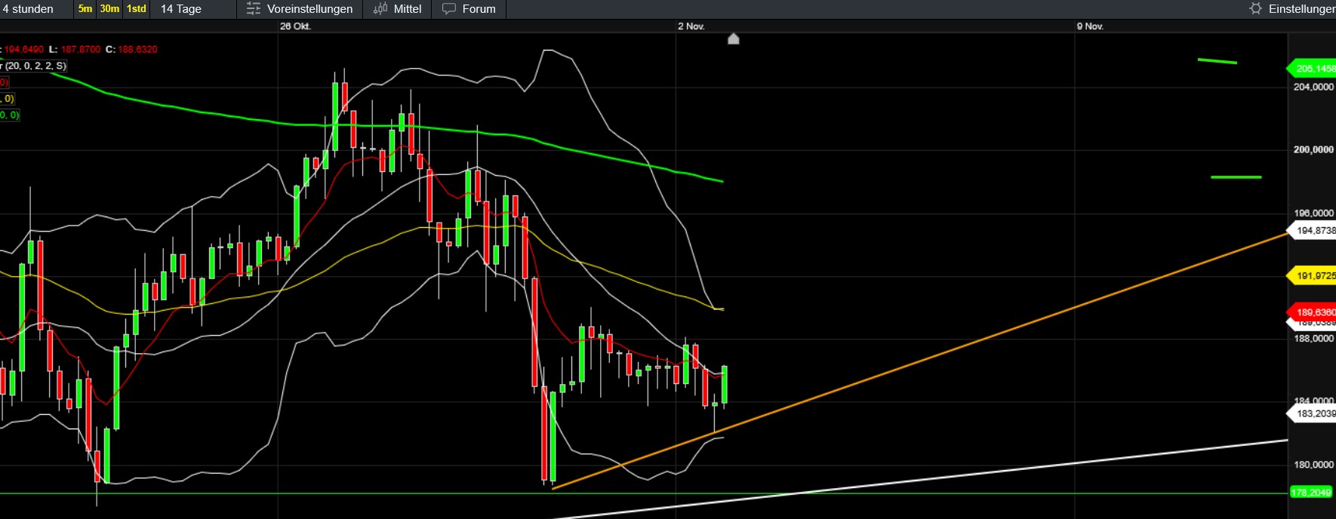Click the white arrow marker below the time axis
This screenshot has width=1336, height=519.
[733, 39]
